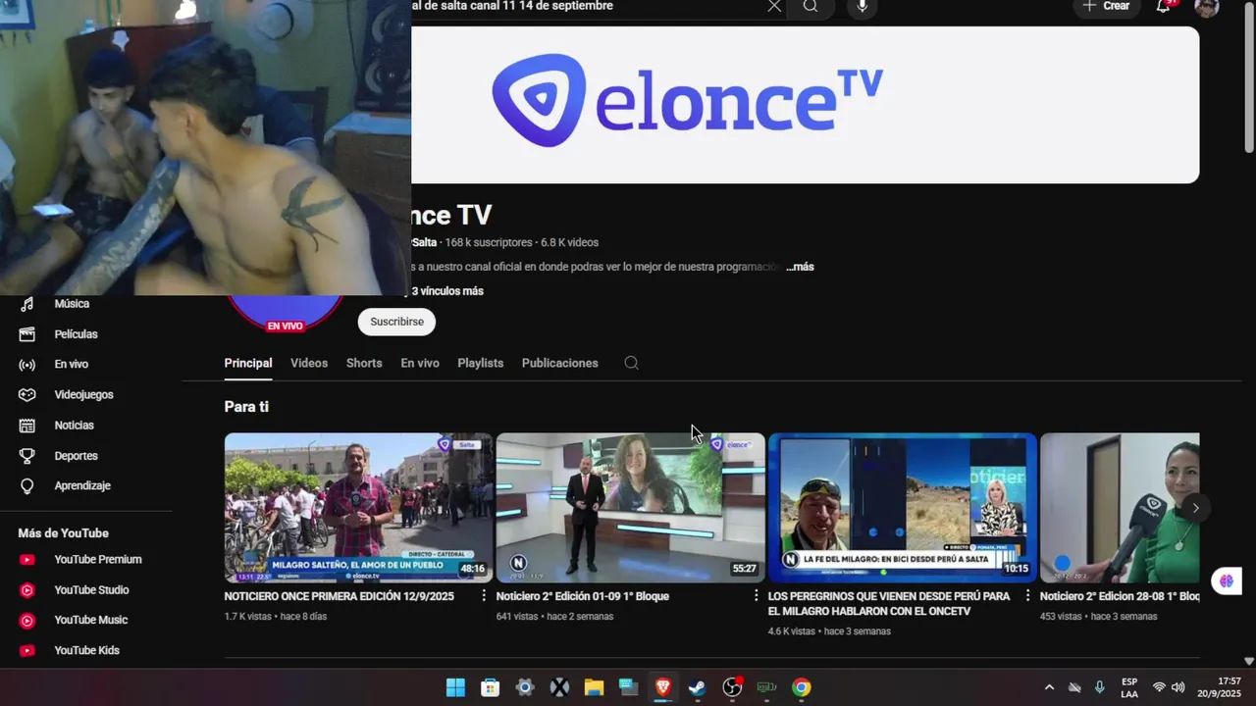1256x706 pixels.
Task: Open Noticiero 2° Edición 01-09 thumbnail
Action: [630, 508]
